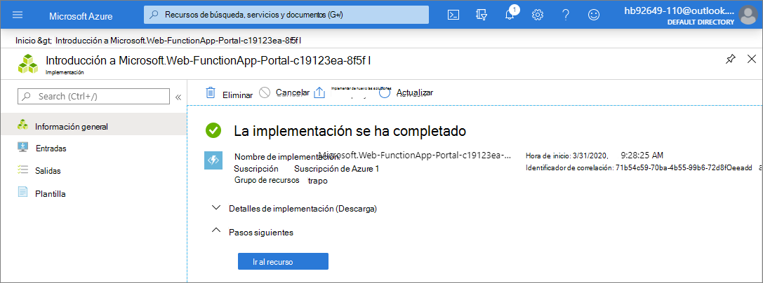The image size is (763, 283).
Task: Click the green success checkmark icon
Action: pos(213,130)
